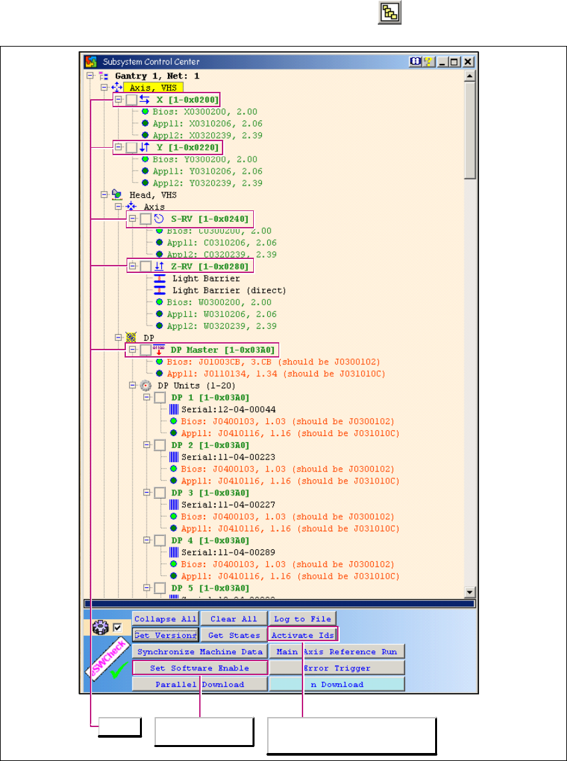The image size is (567, 761).
Task: Click the Synchronize Machine Data button
Action: (x=199, y=652)
